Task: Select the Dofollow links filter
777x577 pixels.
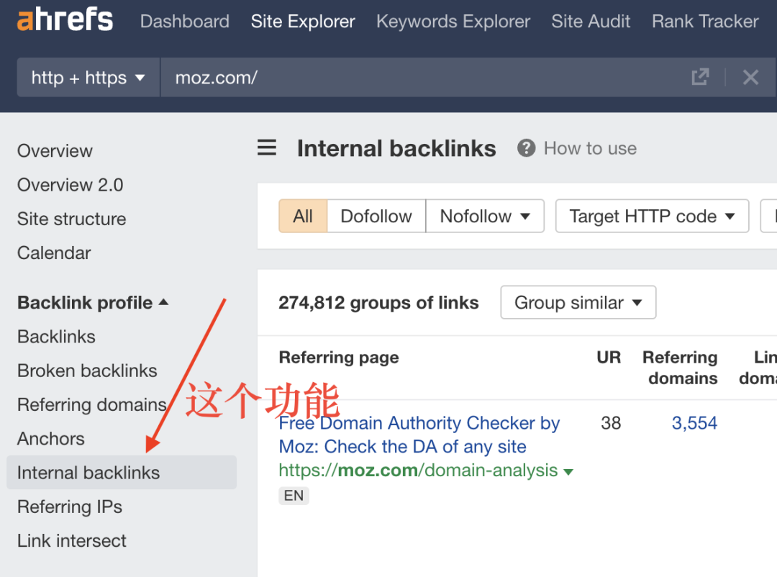Action: click(x=376, y=216)
